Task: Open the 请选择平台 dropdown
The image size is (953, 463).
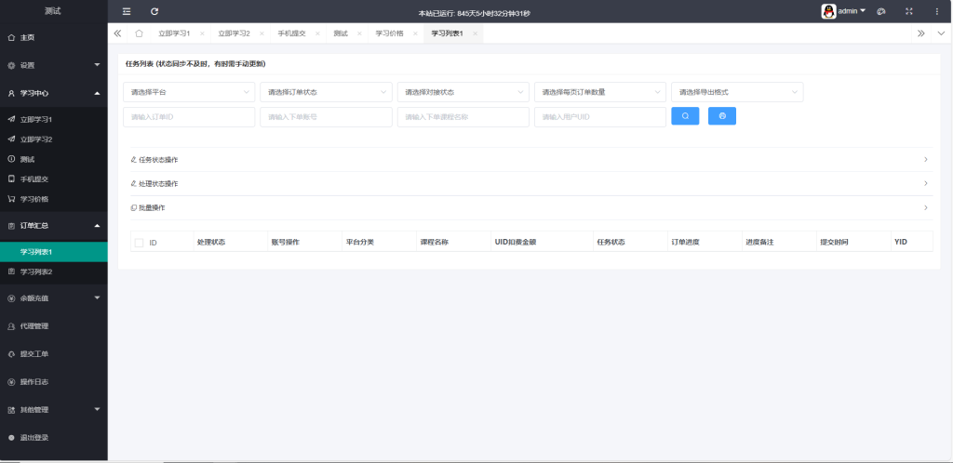Action: tap(188, 92)
